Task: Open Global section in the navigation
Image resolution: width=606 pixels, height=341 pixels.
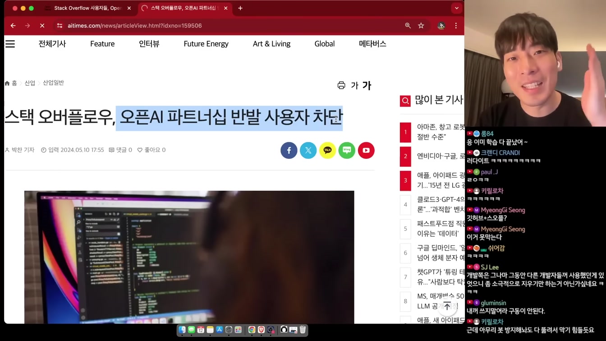Action: coord(325,44)
